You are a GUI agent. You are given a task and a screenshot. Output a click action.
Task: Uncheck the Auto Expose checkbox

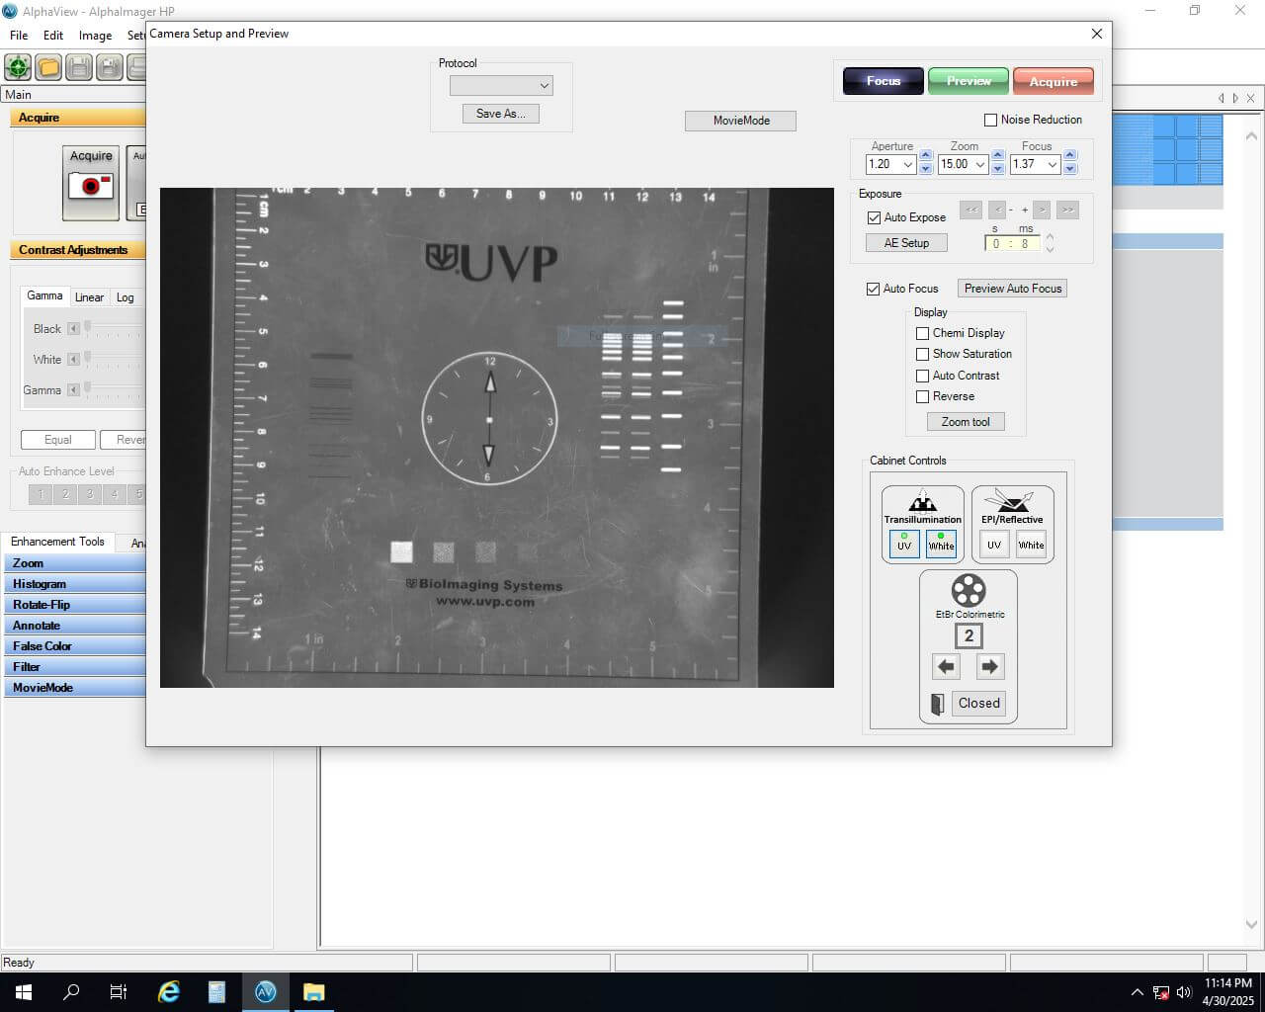[x=874, y=217]
